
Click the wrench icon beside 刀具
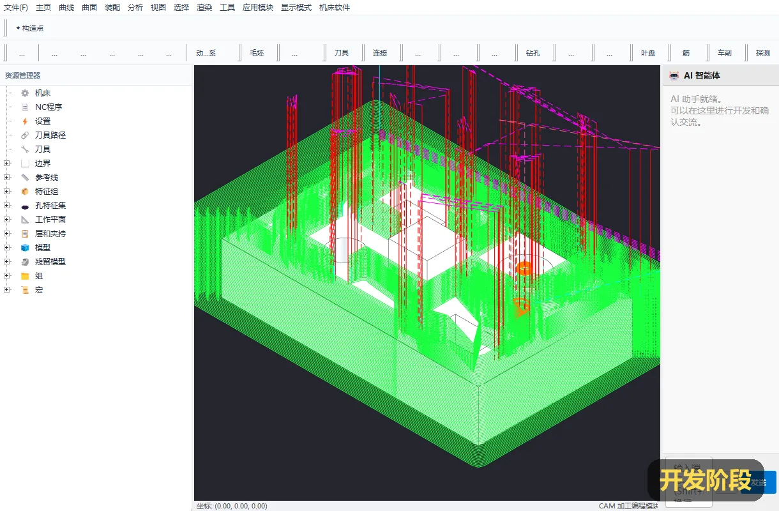[25, 149]
